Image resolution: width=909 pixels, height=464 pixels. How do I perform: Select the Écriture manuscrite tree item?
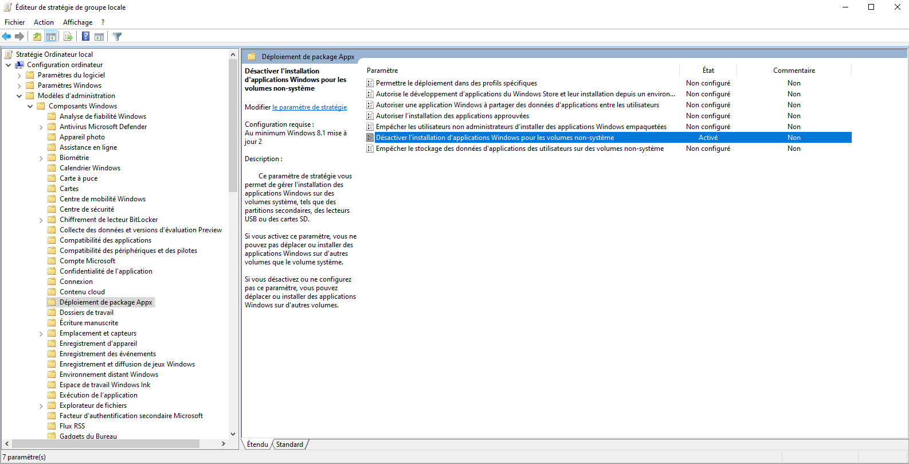[89, 323]
